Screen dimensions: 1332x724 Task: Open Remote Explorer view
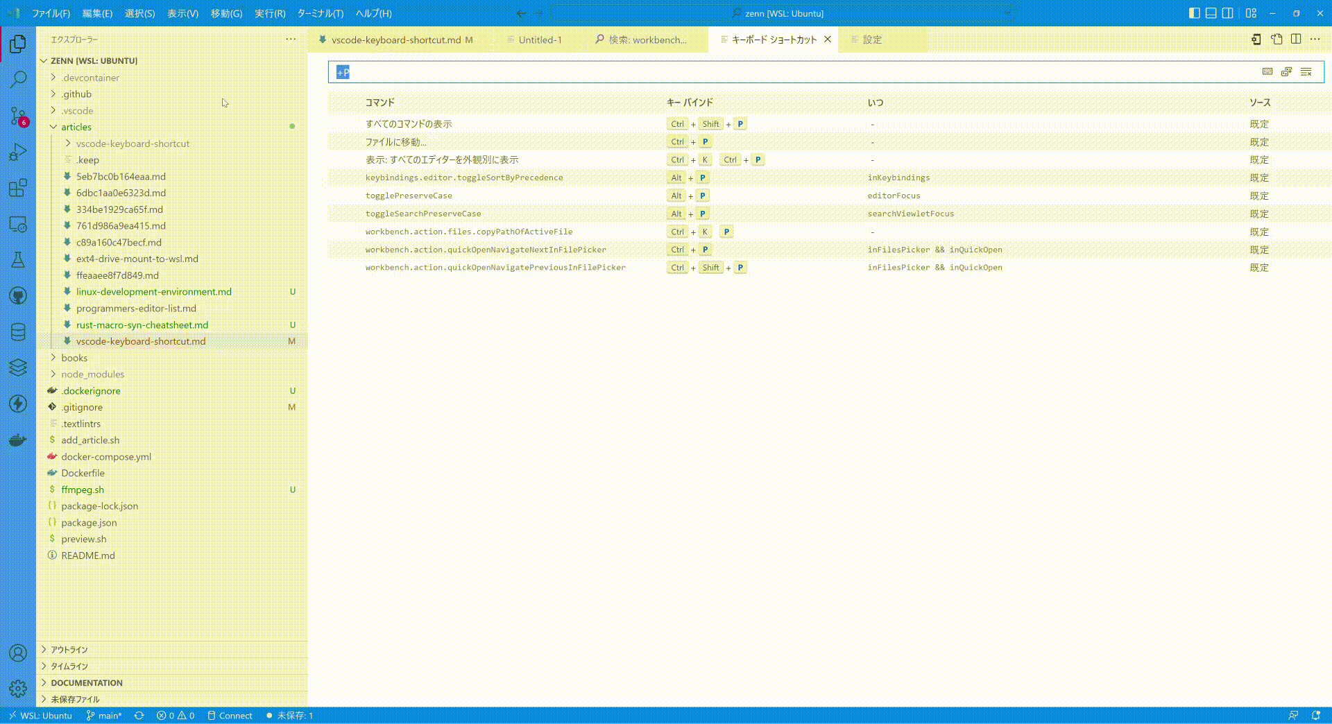click(x=18, y=224)
